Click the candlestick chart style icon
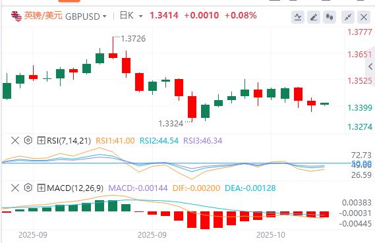This screenshot has height=243, width=375. (330, 17)
